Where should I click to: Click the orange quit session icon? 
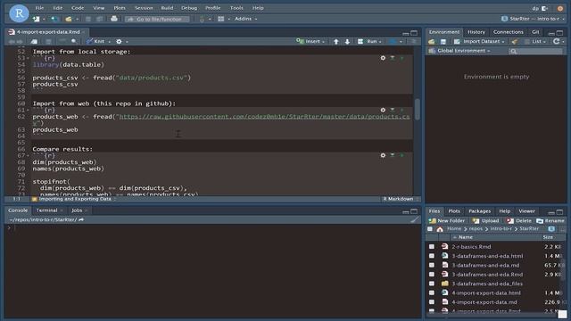[560, 8]
